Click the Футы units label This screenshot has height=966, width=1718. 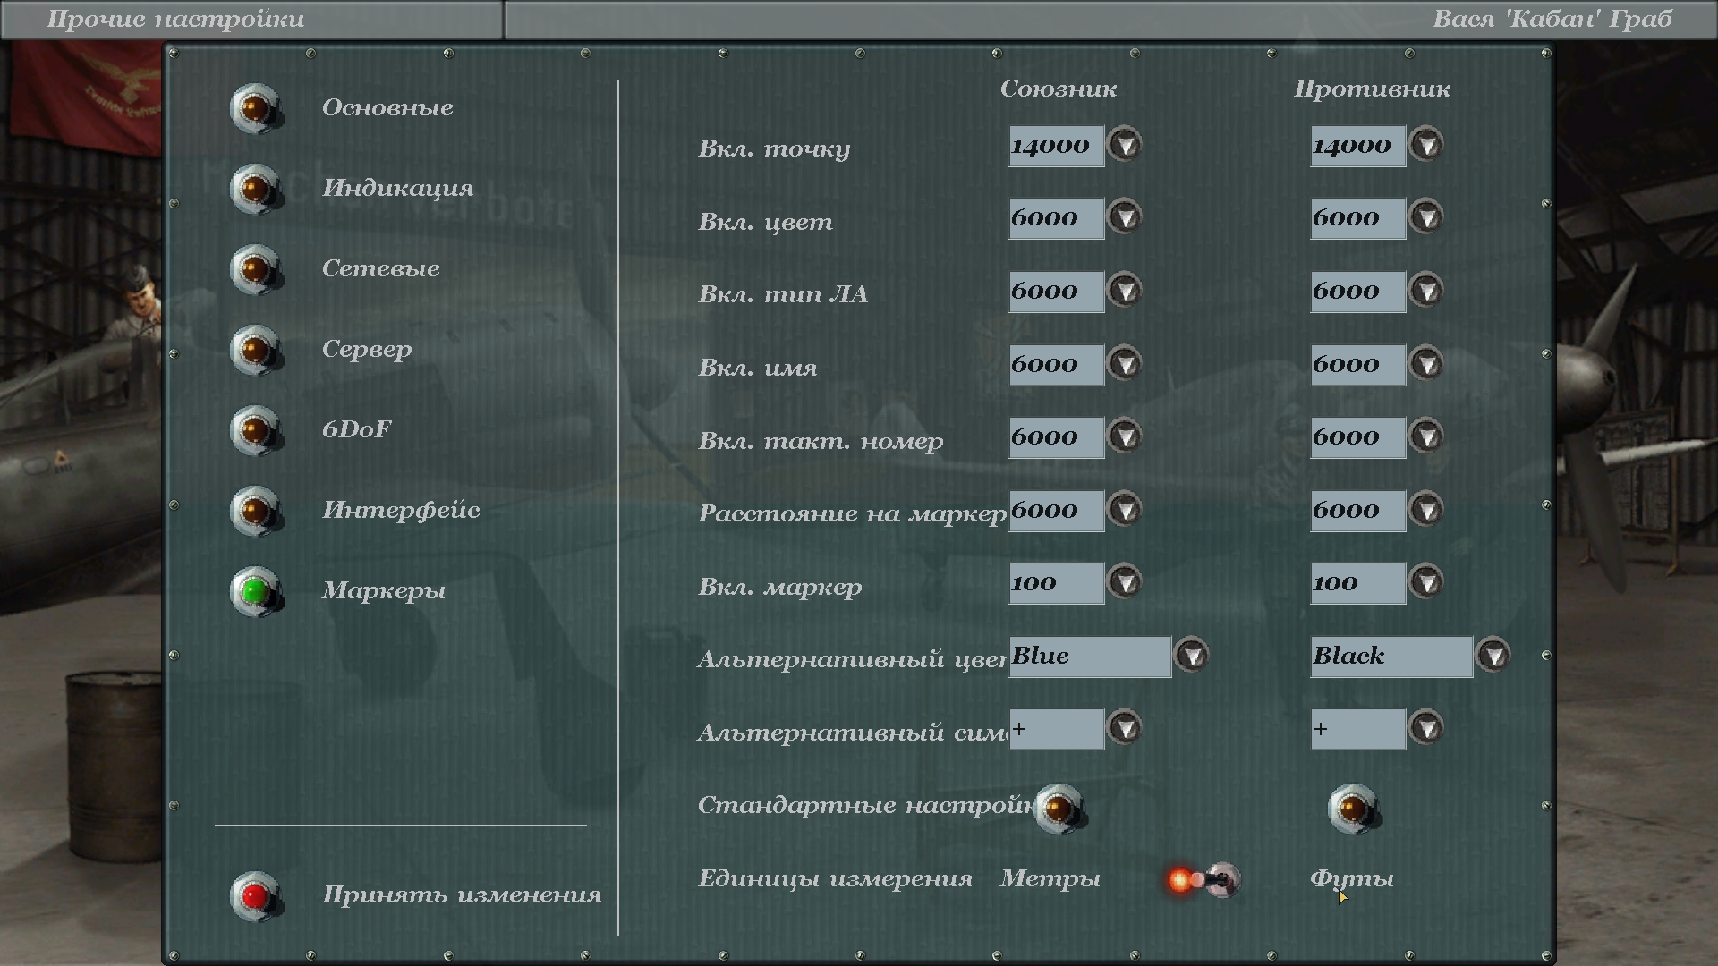(x=1351, y=878)
